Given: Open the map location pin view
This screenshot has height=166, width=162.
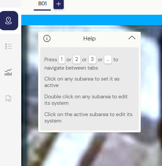Looking at the screenshot, I should tap(9, 20).
